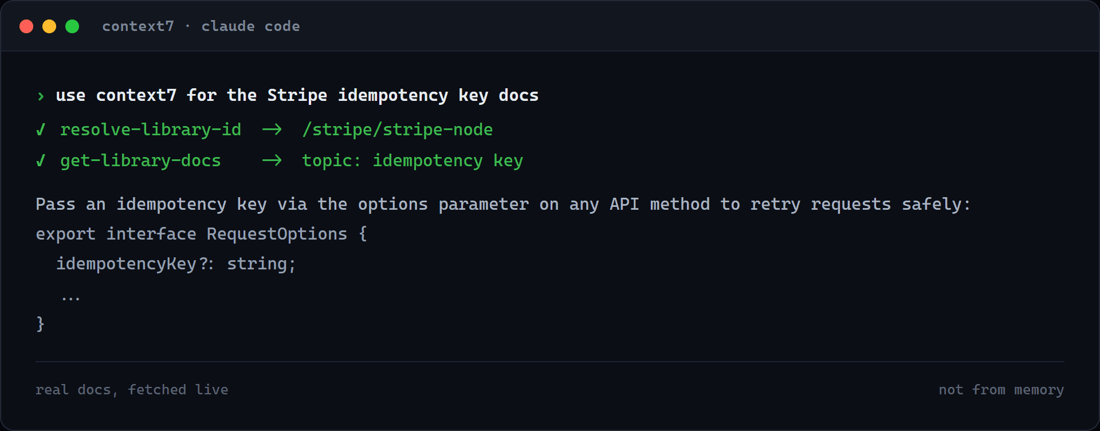
Task: Click the title text 'context7 · claude code'
Action: coord(201,26)
